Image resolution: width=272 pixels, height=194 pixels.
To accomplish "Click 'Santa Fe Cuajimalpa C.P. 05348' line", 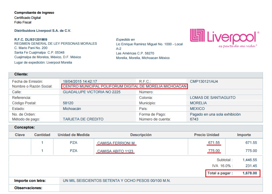I will 39,53.
